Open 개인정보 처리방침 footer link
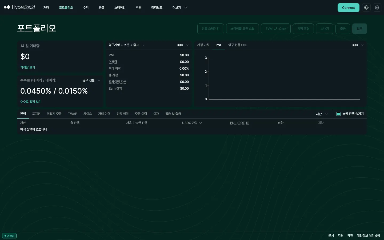 tap(368, 236)
